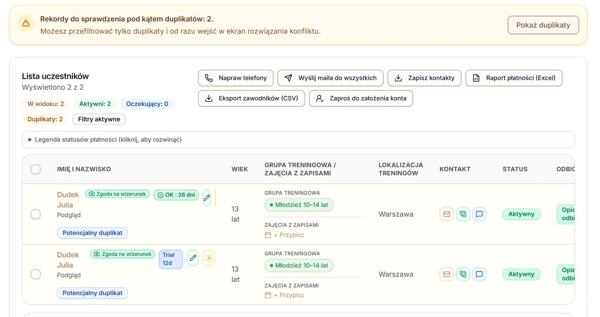Image resolution: width=600 pixels, height=317 pixels.
Task: Click the phone icon in first Dudek Julia row
Action: (x=463, y=214)
